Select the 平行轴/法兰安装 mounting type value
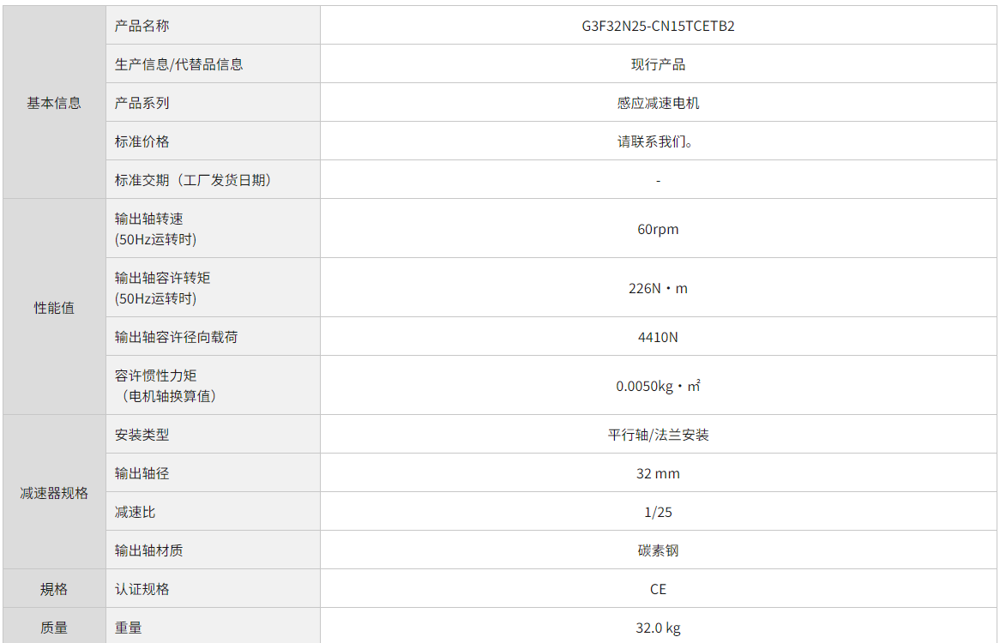The image size is (1000, 643). click(658, 435)
